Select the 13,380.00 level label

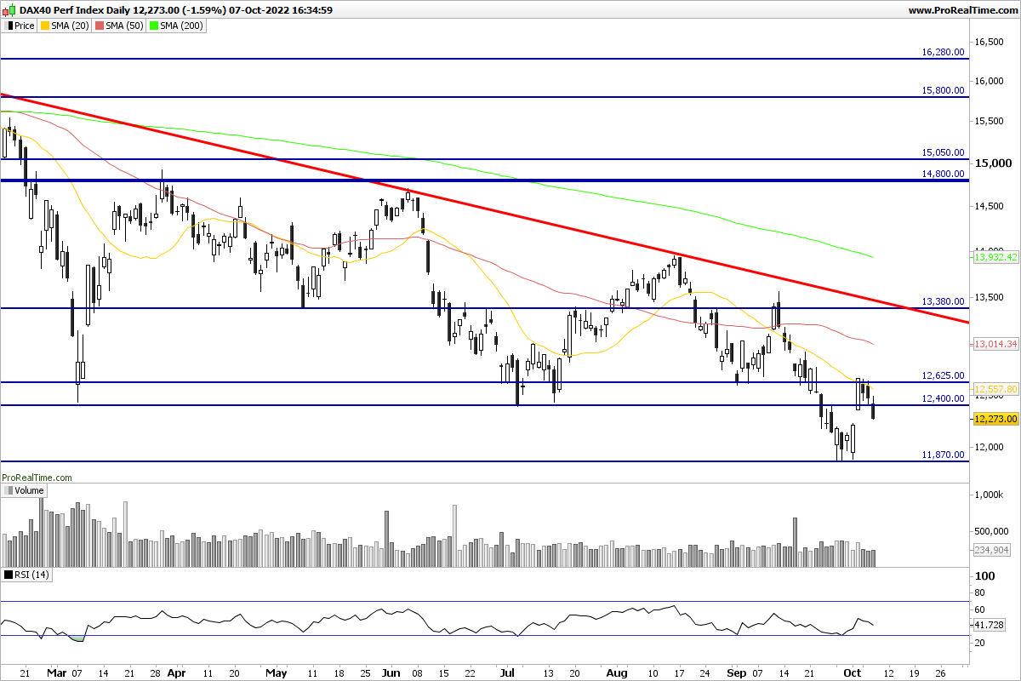point(944,301)
